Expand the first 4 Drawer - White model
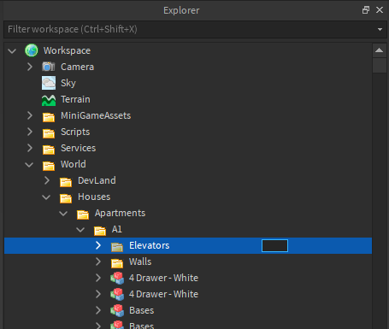Viewport: 389px width, 329px height. 98,278
